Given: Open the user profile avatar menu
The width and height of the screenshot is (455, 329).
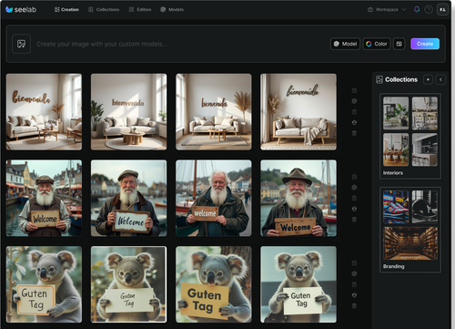Looking at the screenshot, I should tap(442, 10).
